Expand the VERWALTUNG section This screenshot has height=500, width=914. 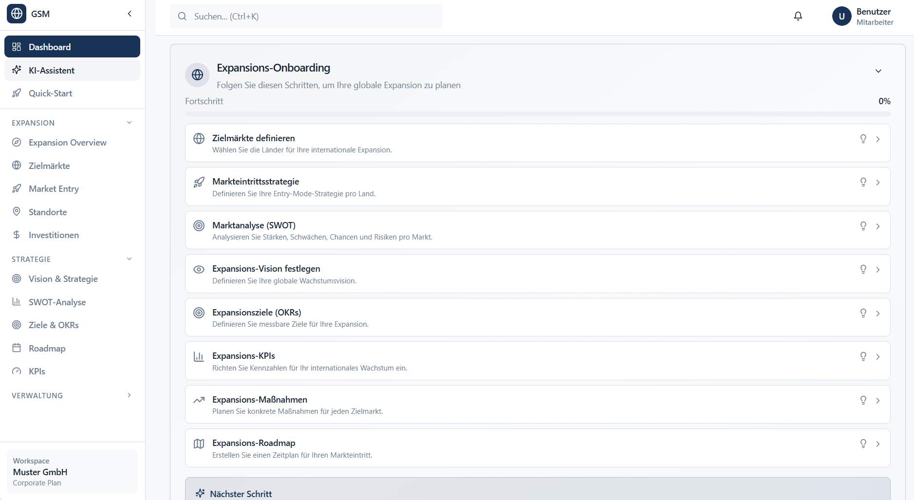tap(129, 395)
